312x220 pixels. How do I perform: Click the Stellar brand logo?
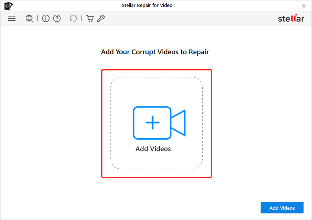coord(291,18)
